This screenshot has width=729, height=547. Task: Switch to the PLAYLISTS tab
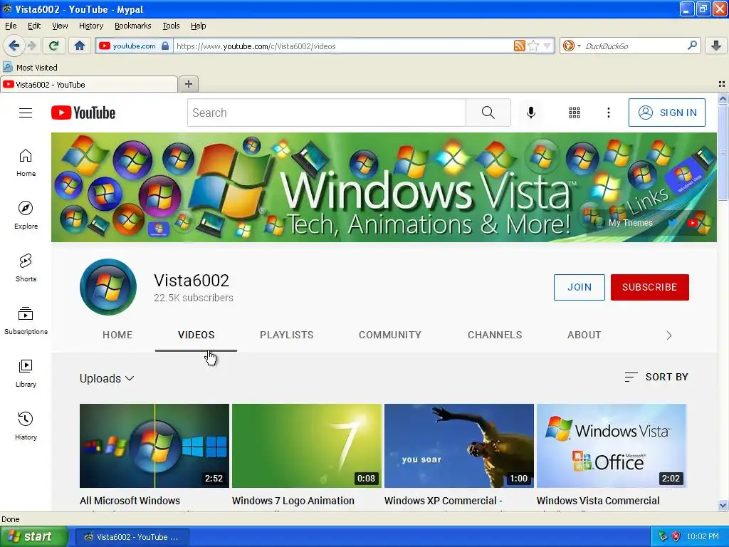point(286,335)
